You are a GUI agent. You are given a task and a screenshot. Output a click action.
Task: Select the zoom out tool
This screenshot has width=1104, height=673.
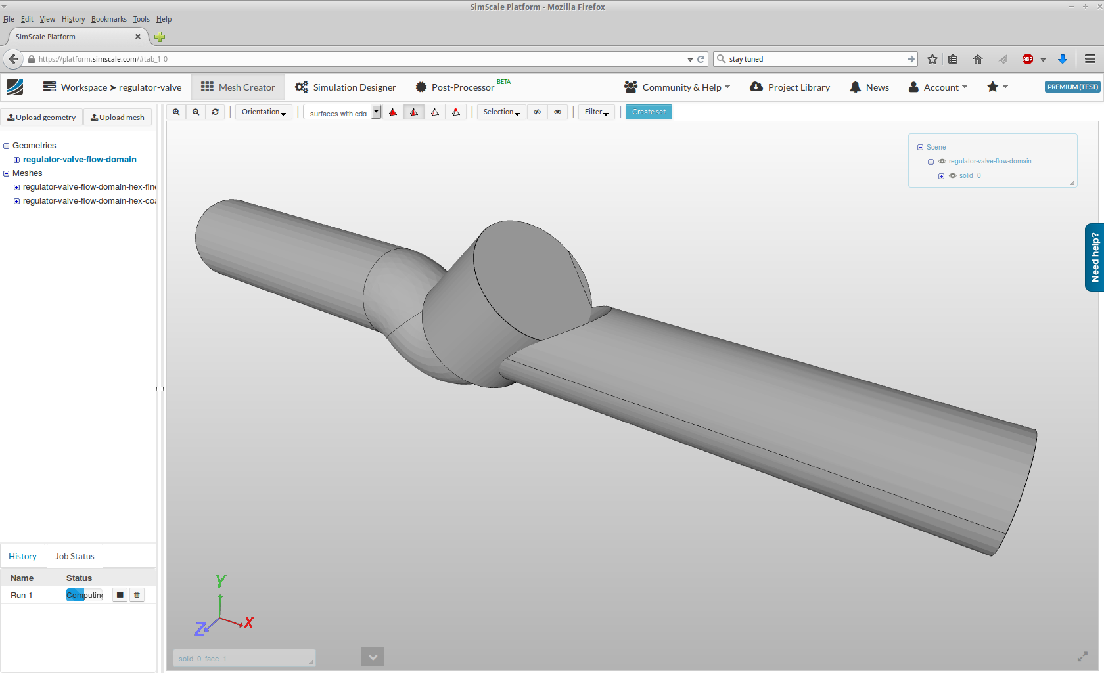(196, 112)
